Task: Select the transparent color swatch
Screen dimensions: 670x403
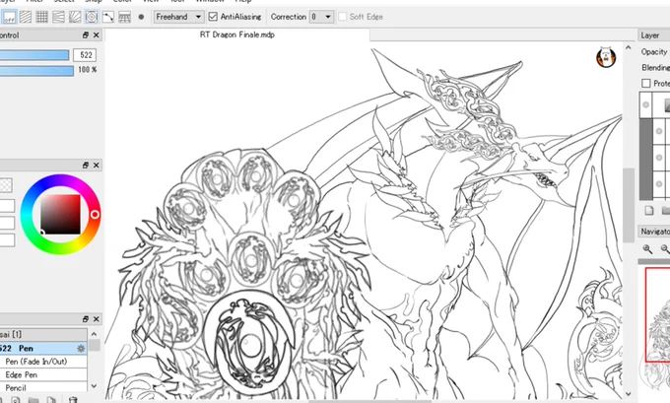Action: coord(5,185)
